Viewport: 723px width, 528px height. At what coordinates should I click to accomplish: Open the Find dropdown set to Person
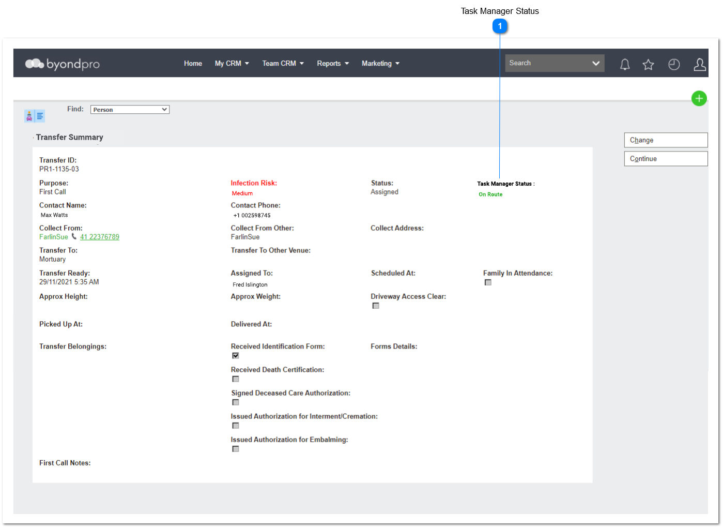tap(130, 110)
